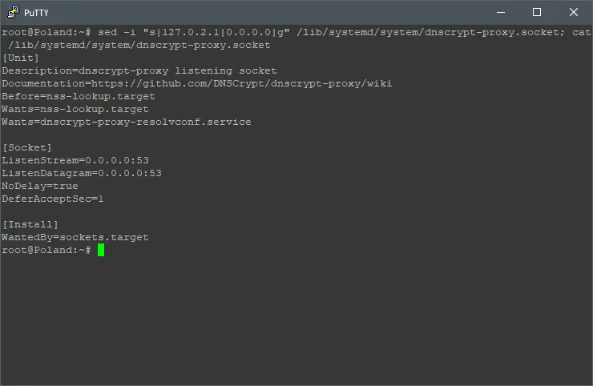Click the green terminal cursor block
This screenshot has width=593, height=386.
[101, 250]
